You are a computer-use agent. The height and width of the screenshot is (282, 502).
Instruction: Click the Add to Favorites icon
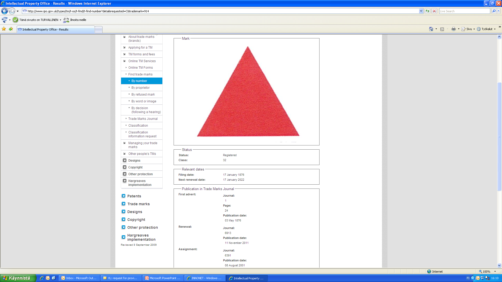[11, 29]
